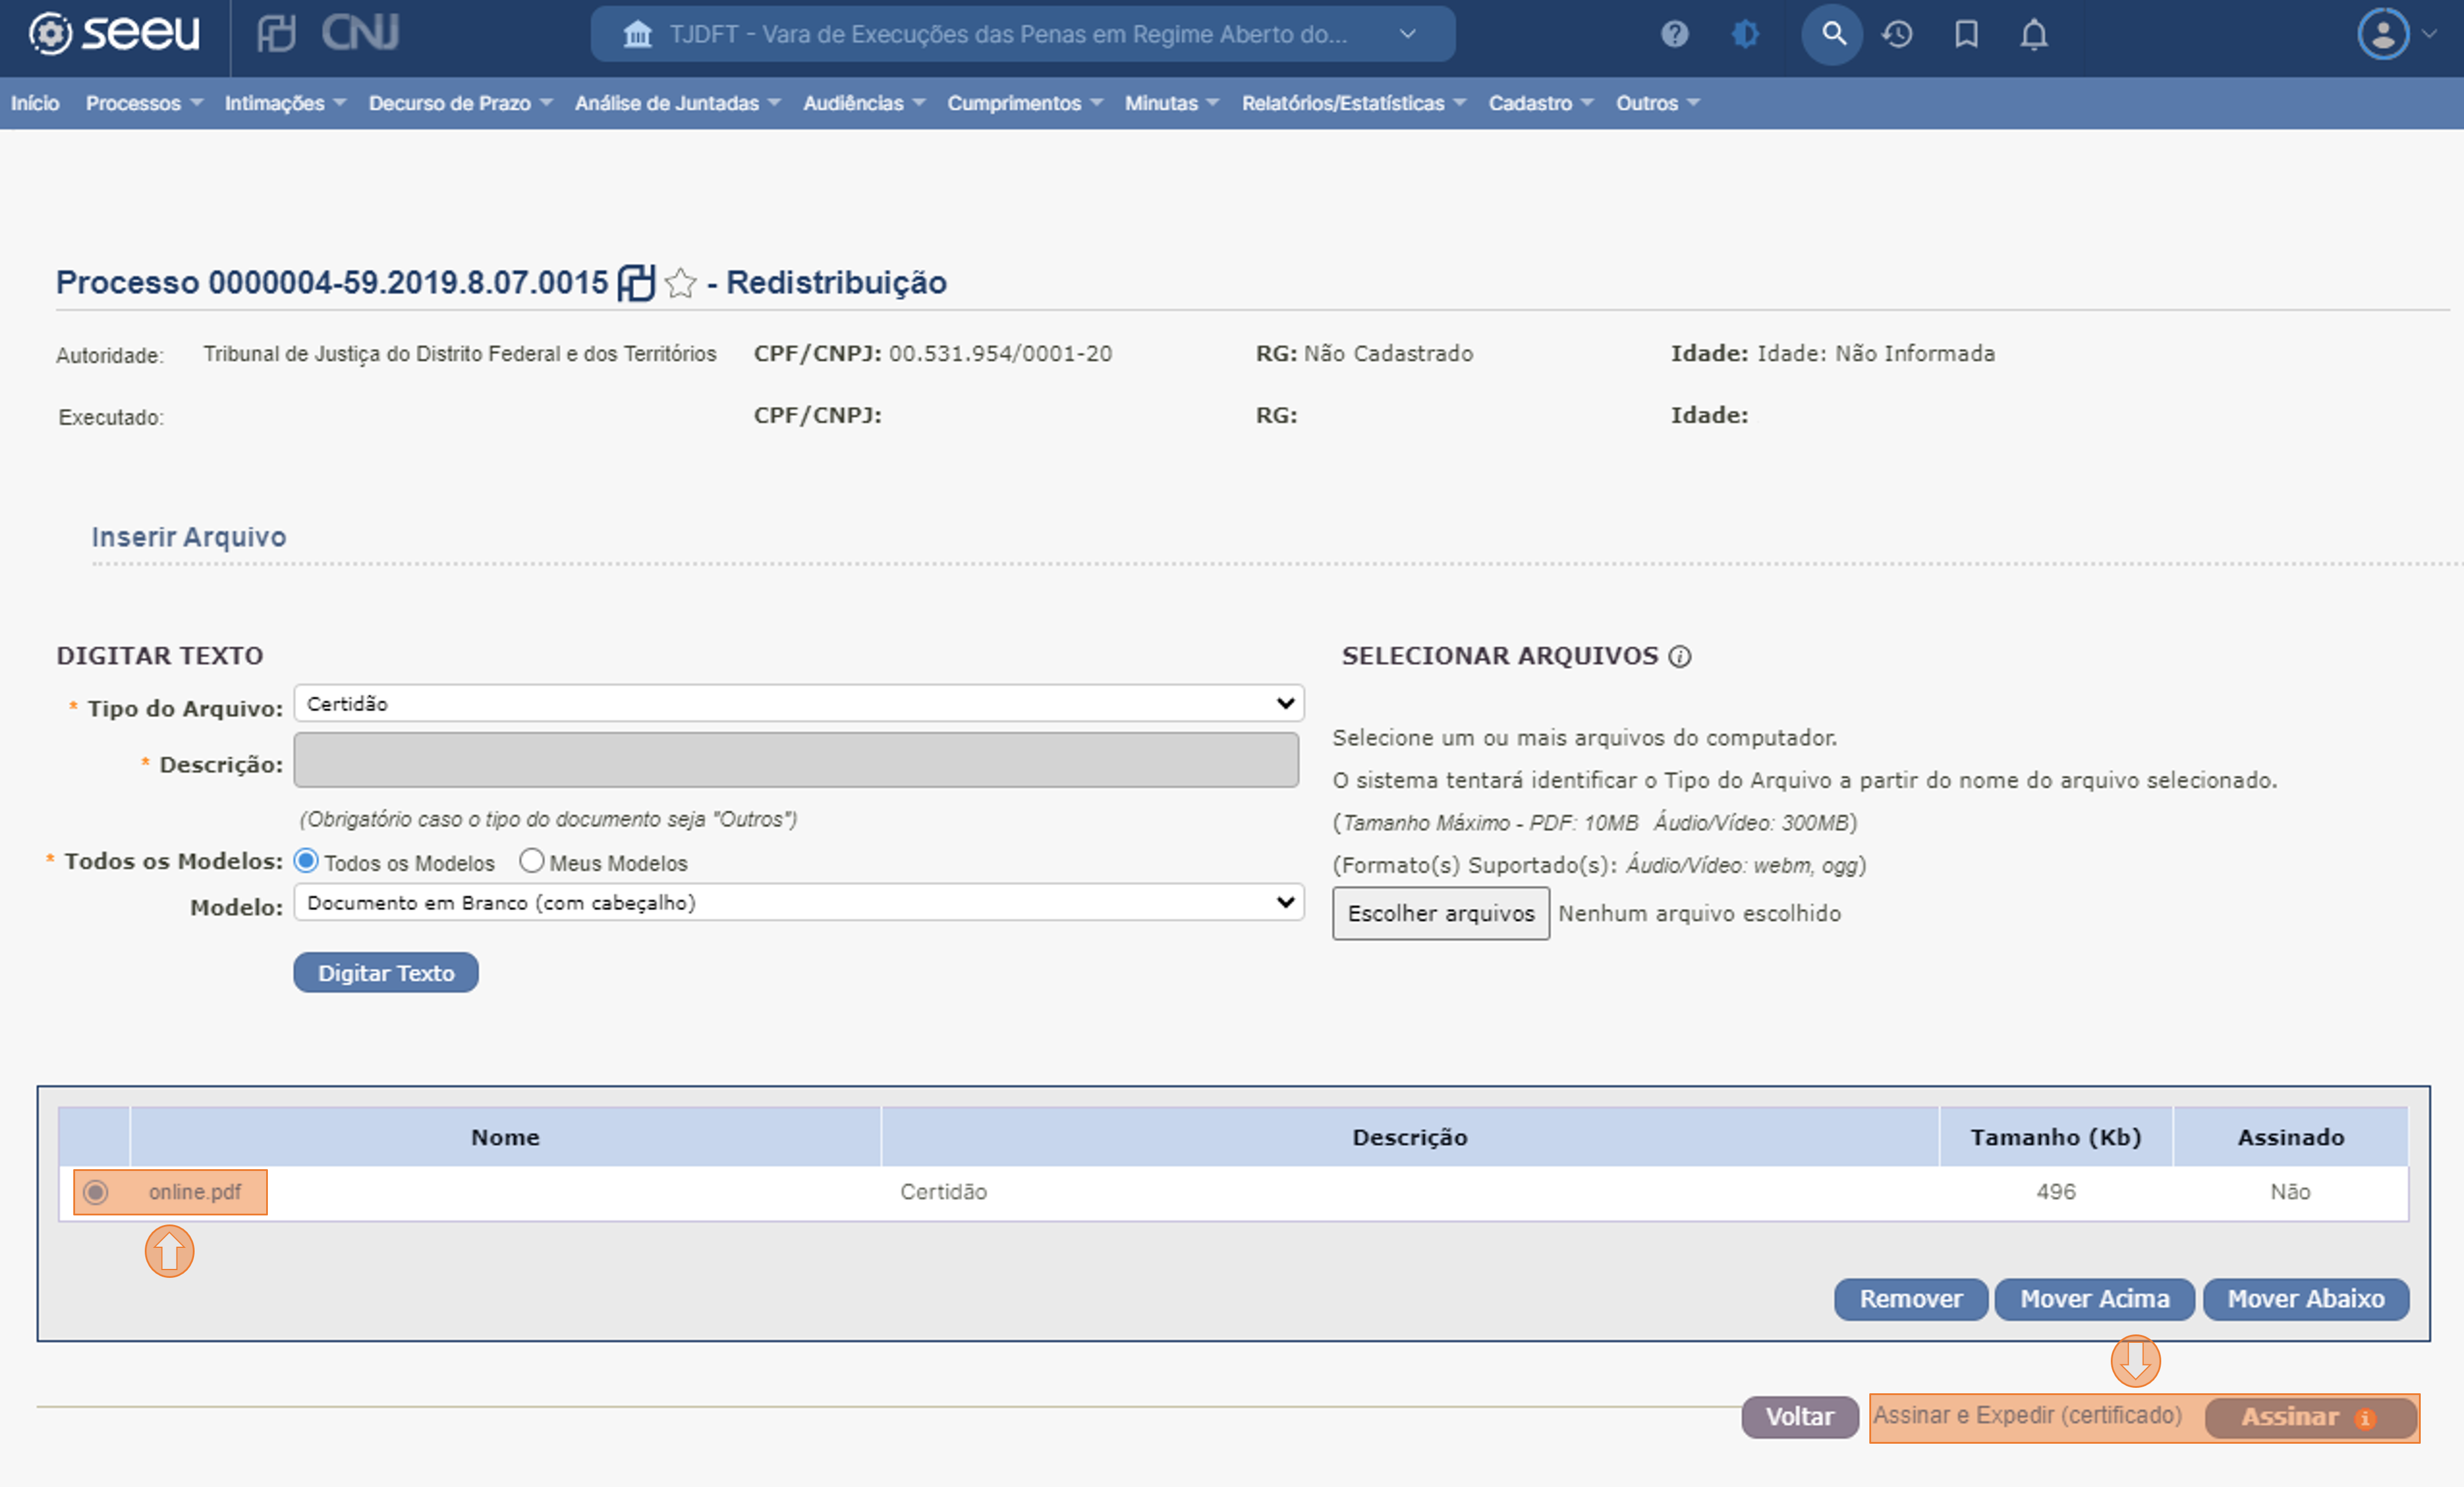Select the Meus Modelos radio option
Image resolution: width=2464 pixels, height=1487 pixels.
coord(531,861)
